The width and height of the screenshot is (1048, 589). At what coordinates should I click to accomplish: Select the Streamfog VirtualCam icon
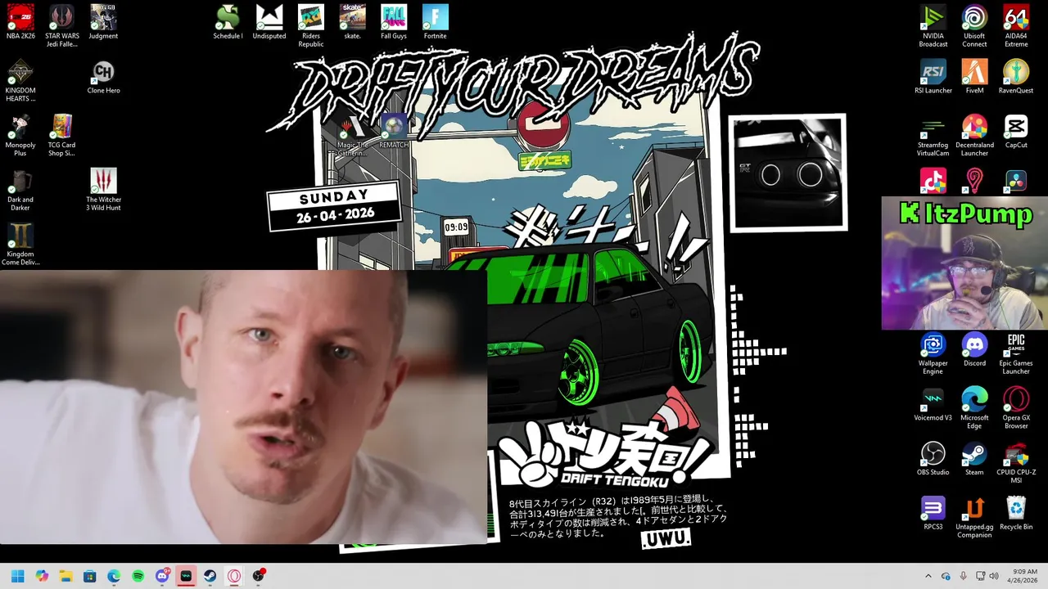coord(933,136)
